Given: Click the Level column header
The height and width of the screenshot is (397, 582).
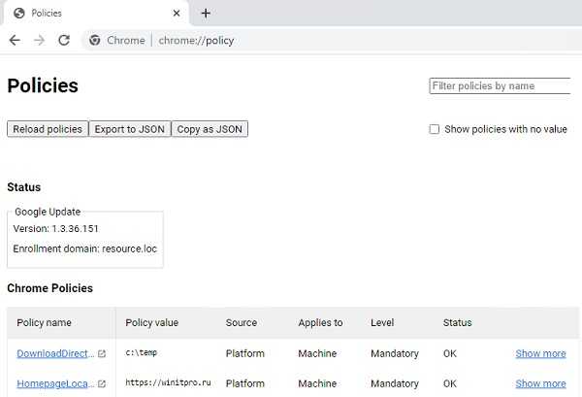Looking at the screenshot, I should click(x=382, y=322).
